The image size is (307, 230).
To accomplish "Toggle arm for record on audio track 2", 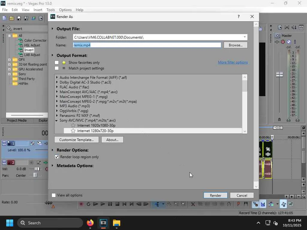I will 31,163.
